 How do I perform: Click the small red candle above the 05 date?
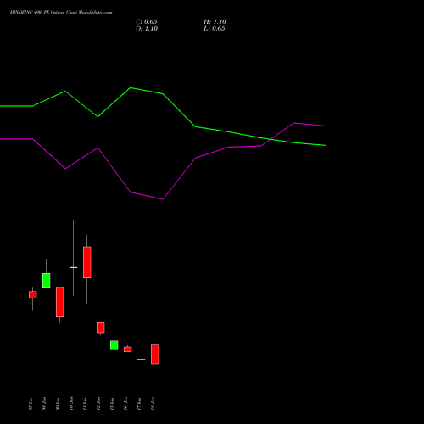[x=33, y=295]
